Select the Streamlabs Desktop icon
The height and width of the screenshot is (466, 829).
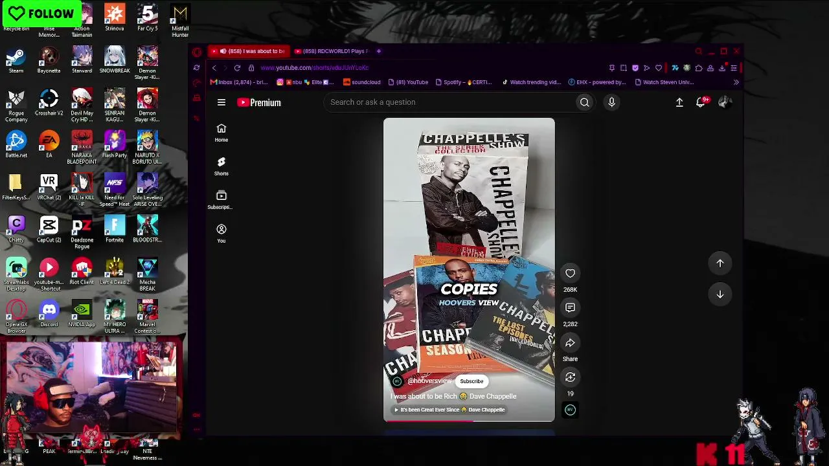pyautogui.click(x=16, y=275)
